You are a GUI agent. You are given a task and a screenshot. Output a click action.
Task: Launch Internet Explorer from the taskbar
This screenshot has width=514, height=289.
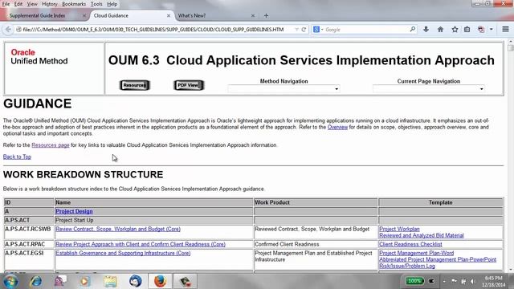tap(35, 281)
